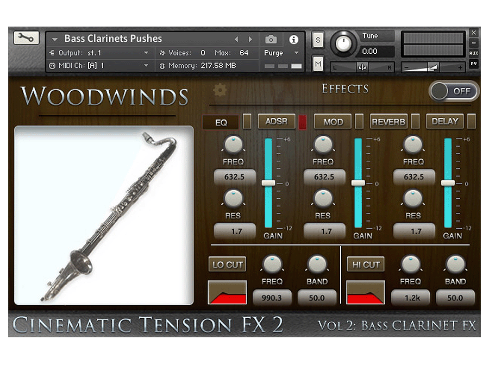This screenshot has width=489, height=365.
Task: Click first band 632.5 frequency value
Action: pyautogui.click(x=235, y=177)
